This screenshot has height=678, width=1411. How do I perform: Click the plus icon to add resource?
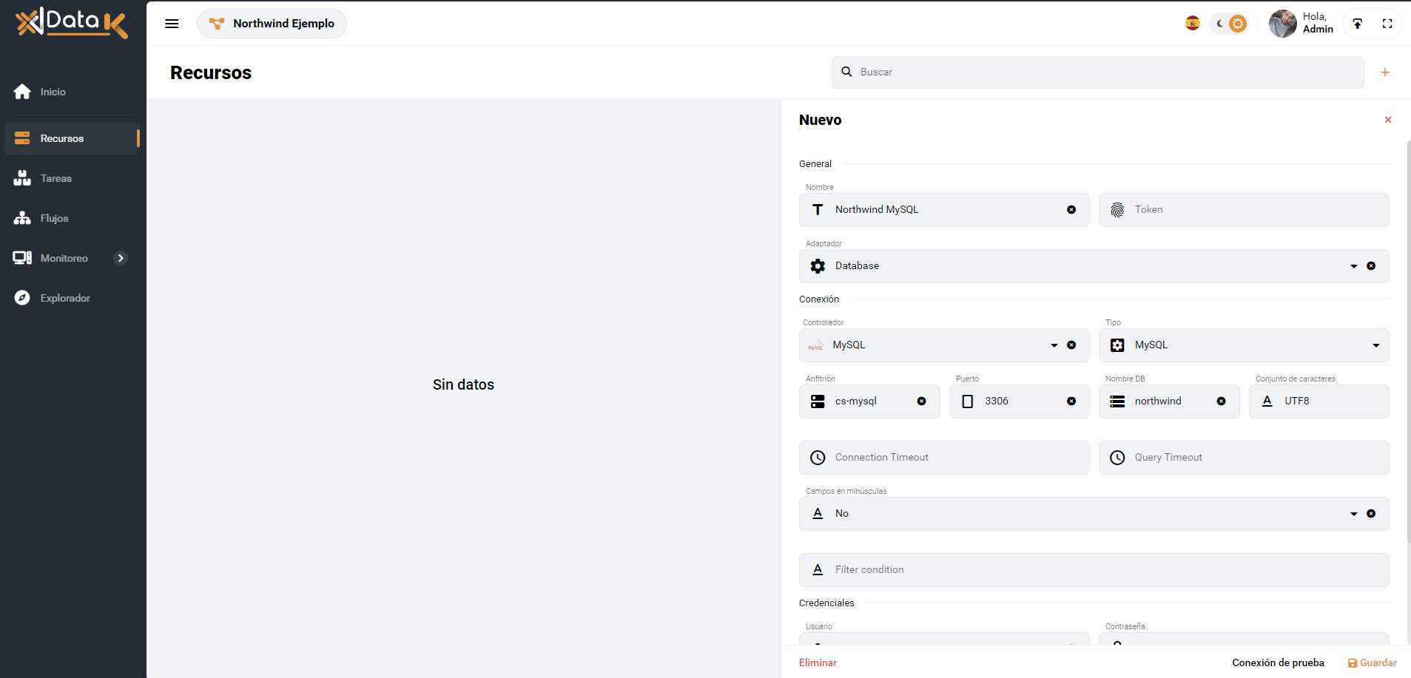(x=1384, y=72)
